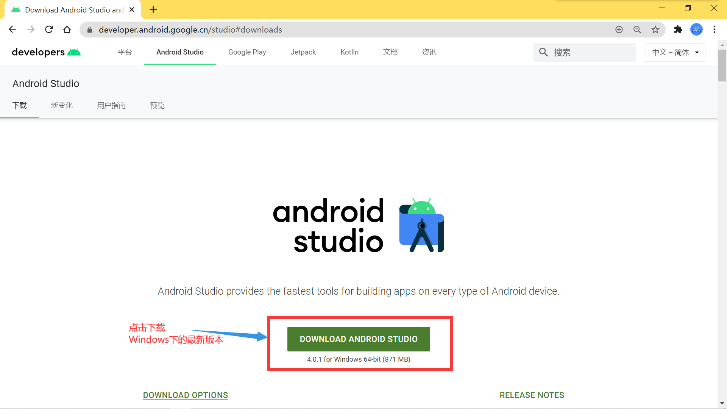Screen dimensions: 727x409
Task: Open the extensions puzzle icon
Action: point(678,30)
